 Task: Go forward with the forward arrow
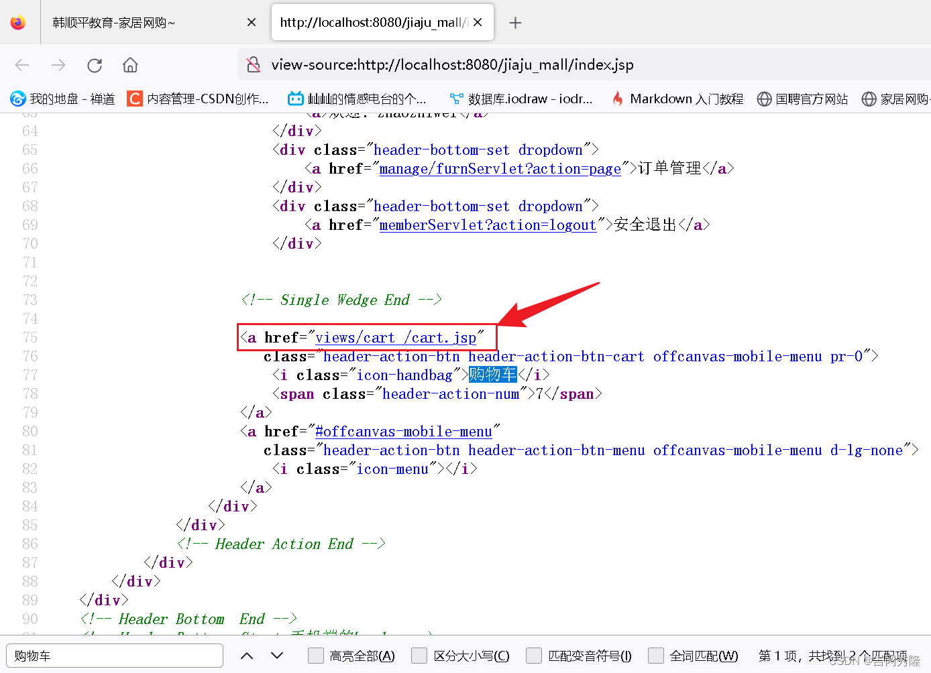(x=58, y=65)
